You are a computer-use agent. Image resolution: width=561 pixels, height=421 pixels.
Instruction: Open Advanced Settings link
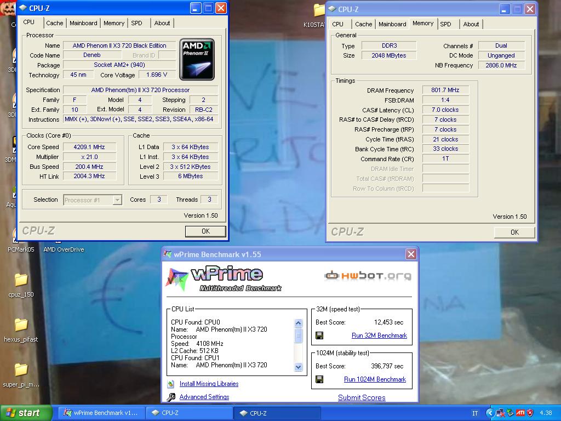(x=204, y=397)
